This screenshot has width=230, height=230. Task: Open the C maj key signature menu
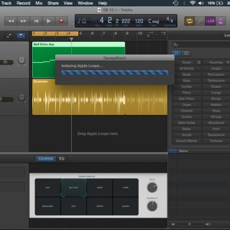click(154, 21)
